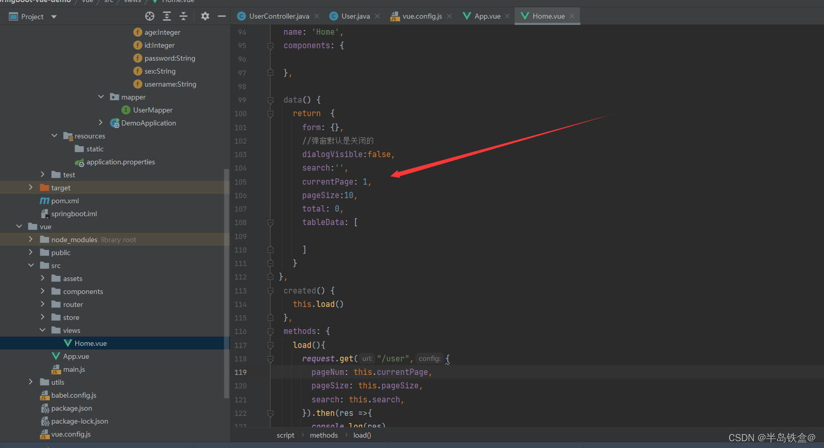Expand the router folder
The height and width of the screenshot is (448, 824).
point(42,304)
